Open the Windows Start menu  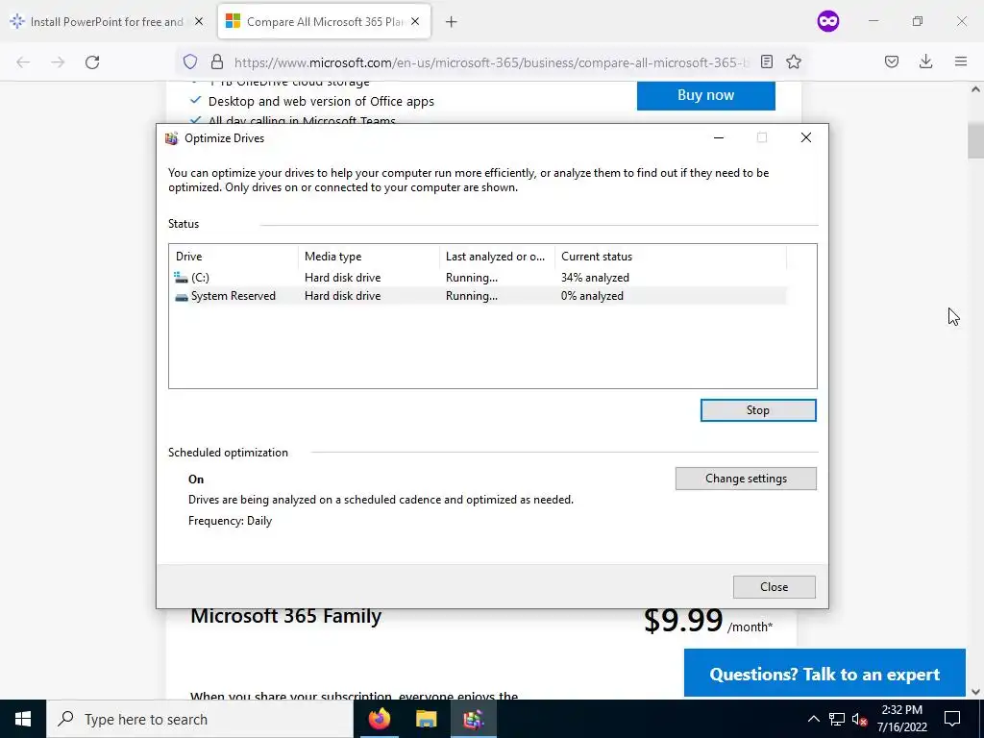23,719
